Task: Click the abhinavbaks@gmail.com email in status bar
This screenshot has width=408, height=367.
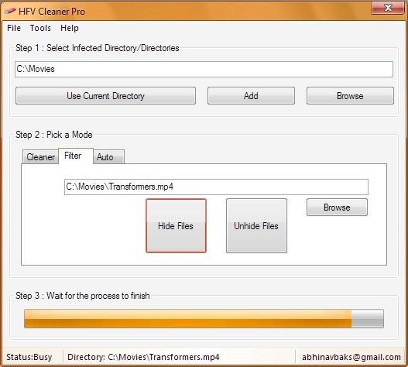Action: pos(351,357)
